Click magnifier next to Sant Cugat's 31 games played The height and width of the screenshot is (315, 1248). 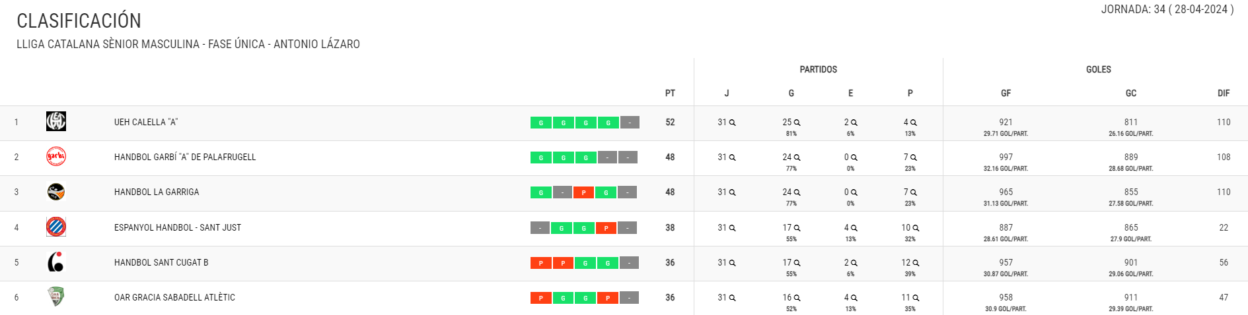(x=732, y=263)
